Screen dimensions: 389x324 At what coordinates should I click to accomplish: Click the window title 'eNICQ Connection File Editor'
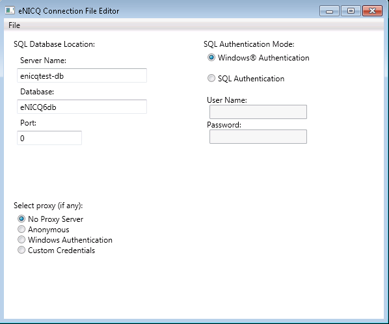[x=69, y=11]
